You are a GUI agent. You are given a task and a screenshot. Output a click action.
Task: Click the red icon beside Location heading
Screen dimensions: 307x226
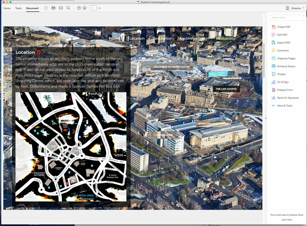[39, 52]
